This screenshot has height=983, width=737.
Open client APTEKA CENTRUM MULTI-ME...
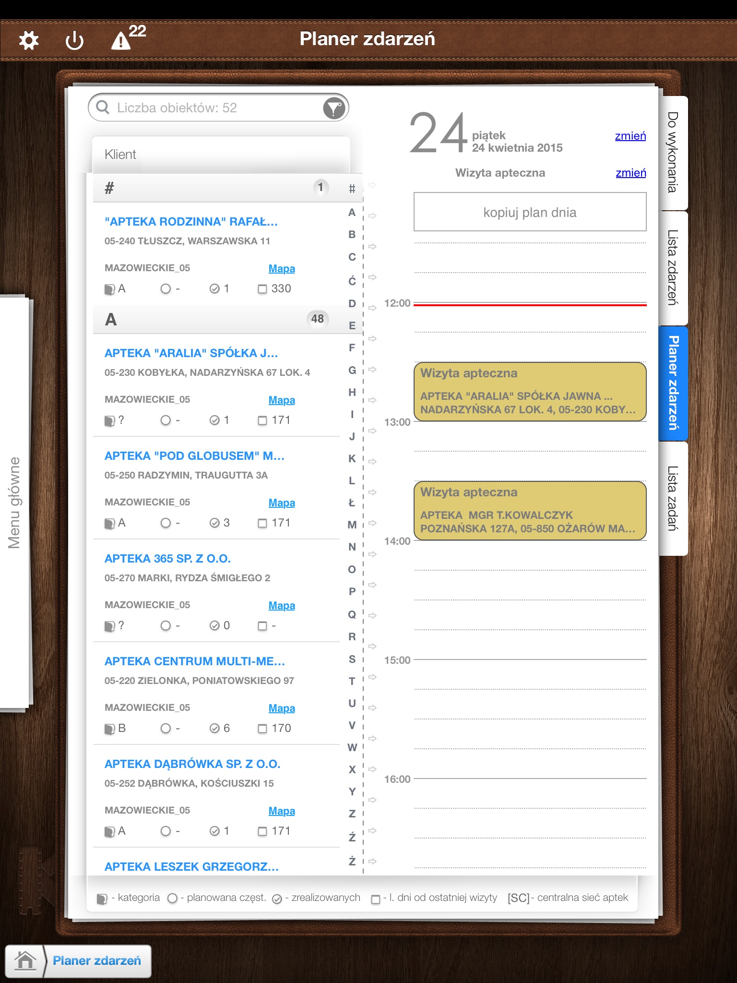(194, 661)
